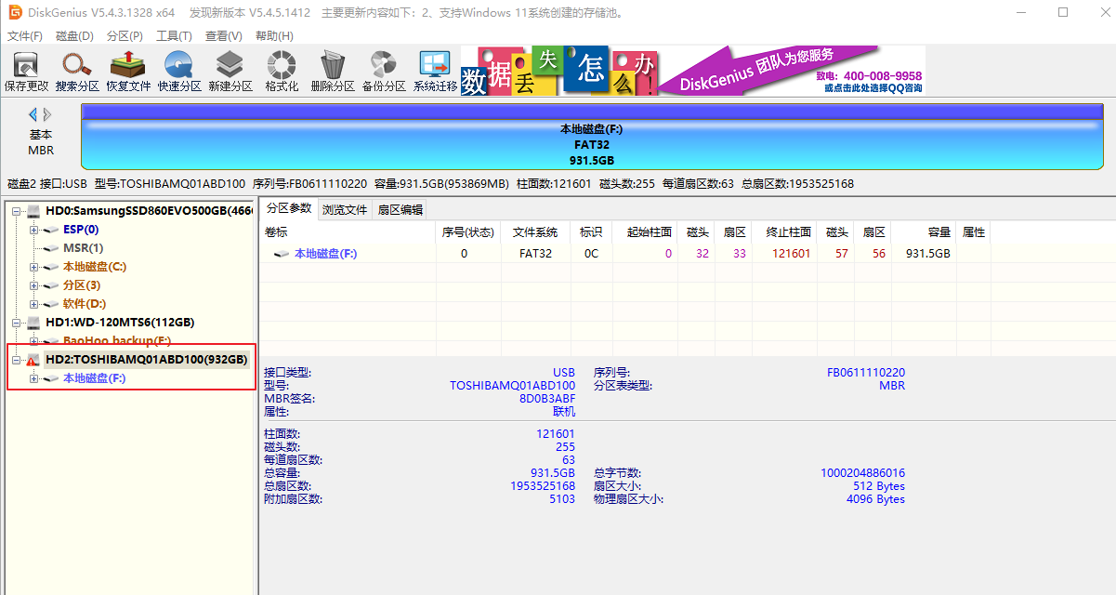Collapse the HD2 TOSHIBA disk node

coord(16,360)
